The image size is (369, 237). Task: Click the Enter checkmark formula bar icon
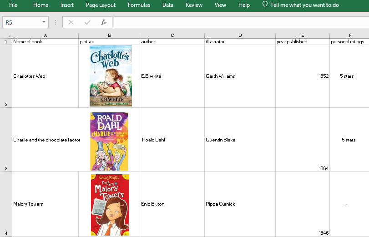87,22
